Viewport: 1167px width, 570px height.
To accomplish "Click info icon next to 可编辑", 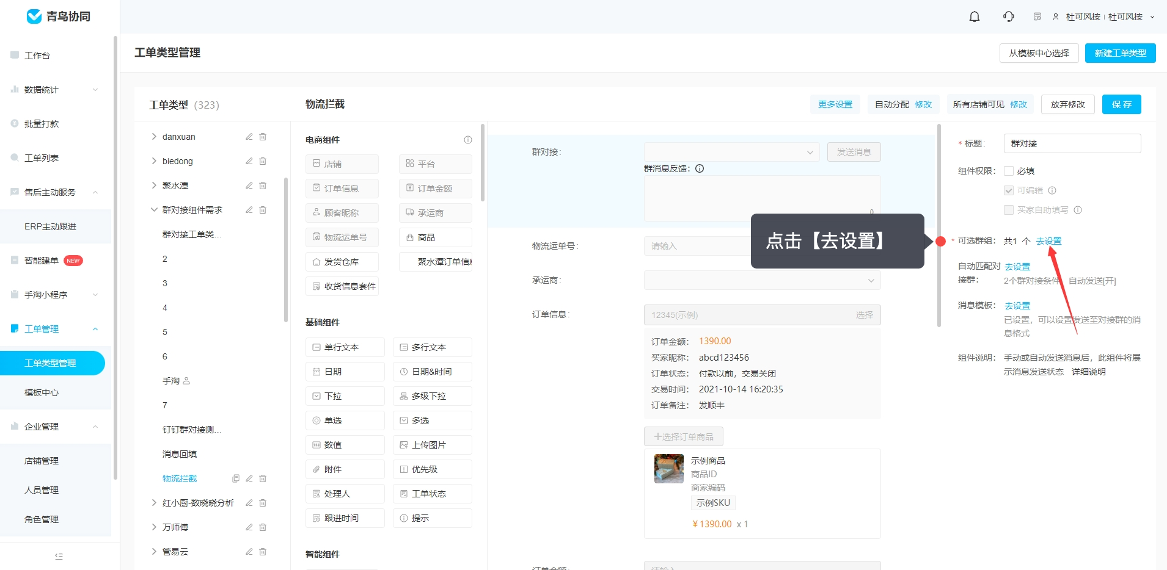I will coord(1052,190).
